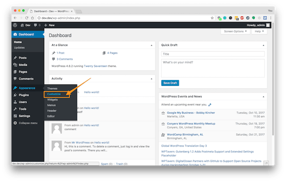Click the WordPress logo in admin bar
The image size is (286, 182).
(15, 25)
